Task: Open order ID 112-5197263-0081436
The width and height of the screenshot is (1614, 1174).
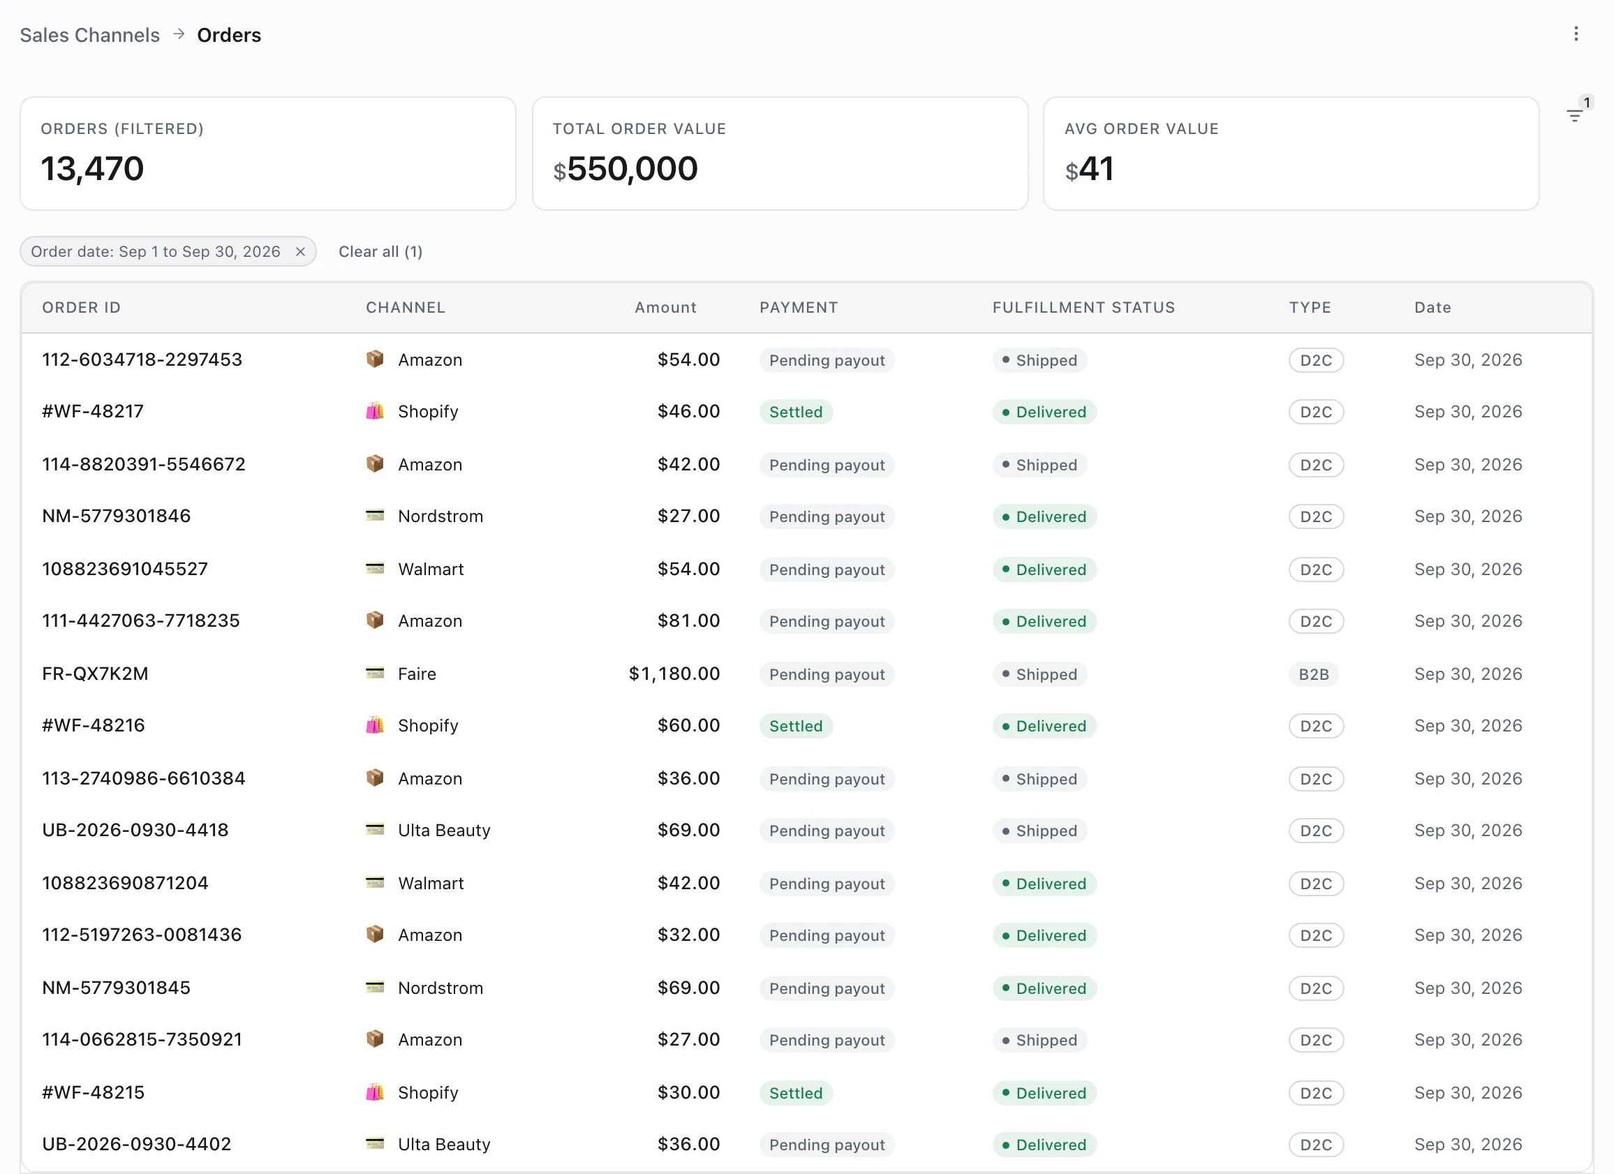Action: click(x=142, y=934)
